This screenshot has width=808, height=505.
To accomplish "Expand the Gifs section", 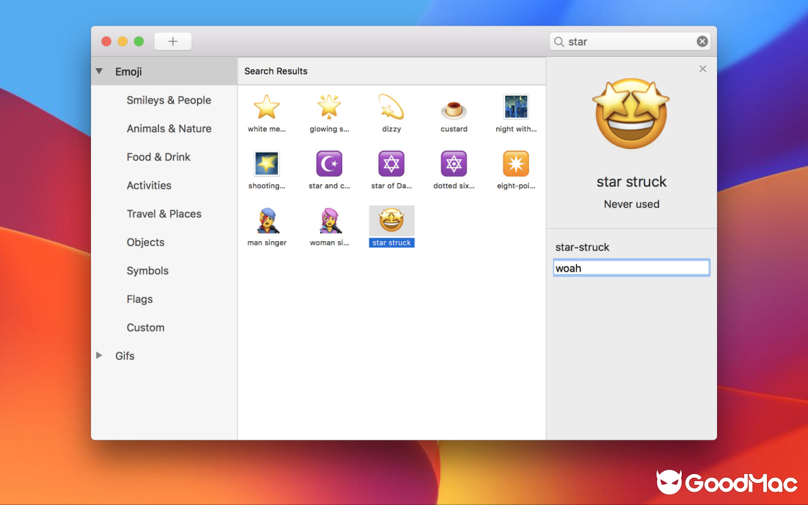I will [x=98, y=355].
